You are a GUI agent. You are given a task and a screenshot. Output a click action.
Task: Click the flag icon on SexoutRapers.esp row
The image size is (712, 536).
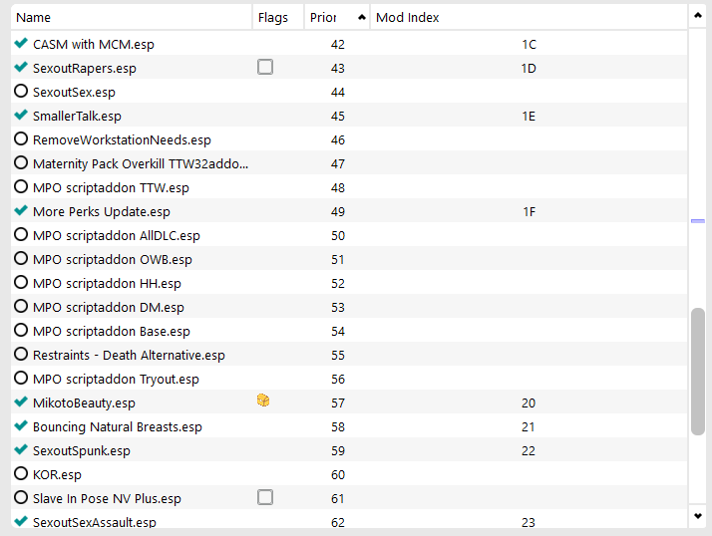265,67
